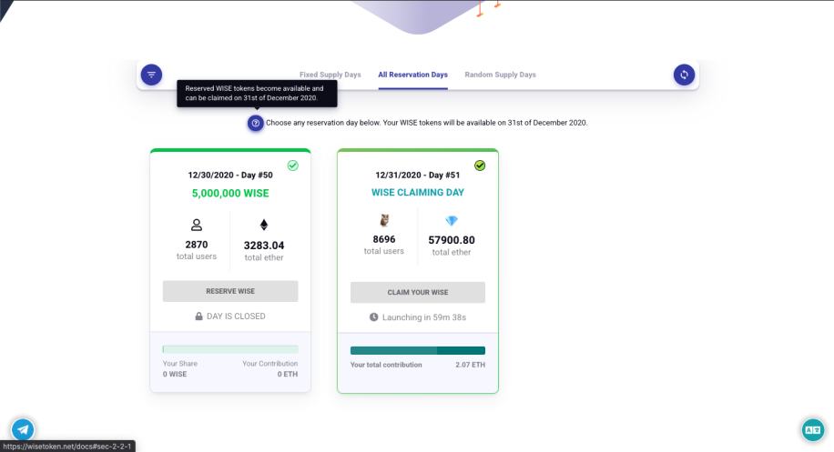The image size is (834, 452).
Task: Click the DAY IS CLOSED status text
Action: [236, 316]
